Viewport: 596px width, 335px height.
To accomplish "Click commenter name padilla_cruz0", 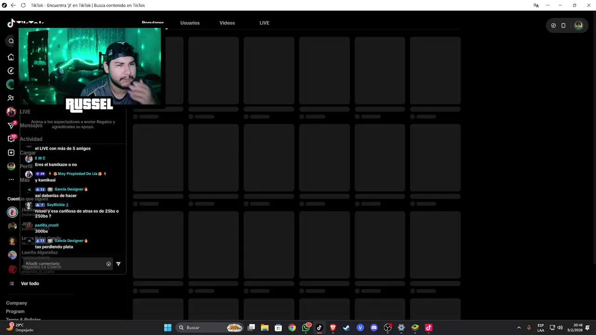I will tap(47, 225).
